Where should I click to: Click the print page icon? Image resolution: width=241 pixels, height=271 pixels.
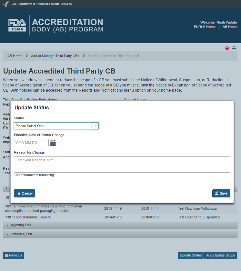[x=234, y=48]
